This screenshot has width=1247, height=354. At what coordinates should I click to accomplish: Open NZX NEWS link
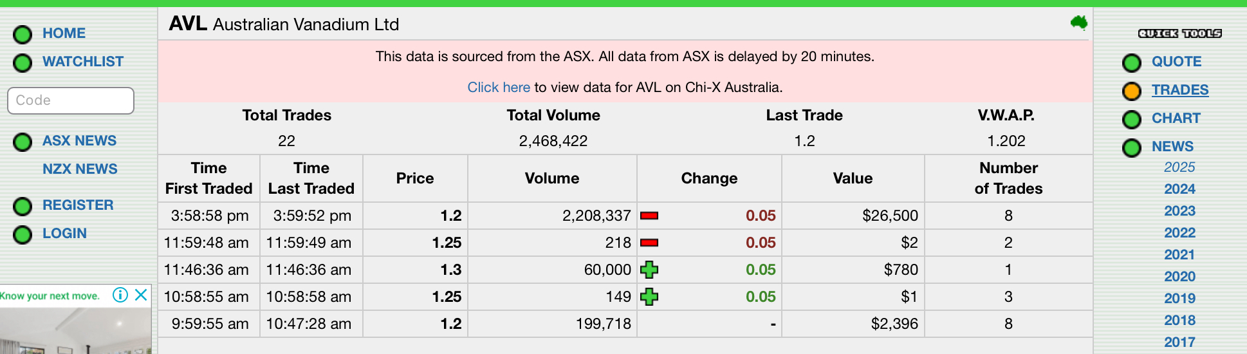pyautogui.click(x=80, y=169)
